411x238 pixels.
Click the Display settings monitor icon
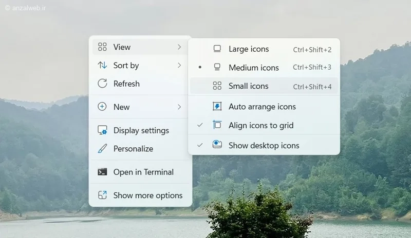coord(102,130)
